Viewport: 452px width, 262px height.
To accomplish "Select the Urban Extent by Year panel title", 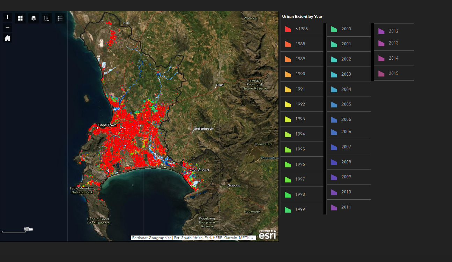I will 302,16.
